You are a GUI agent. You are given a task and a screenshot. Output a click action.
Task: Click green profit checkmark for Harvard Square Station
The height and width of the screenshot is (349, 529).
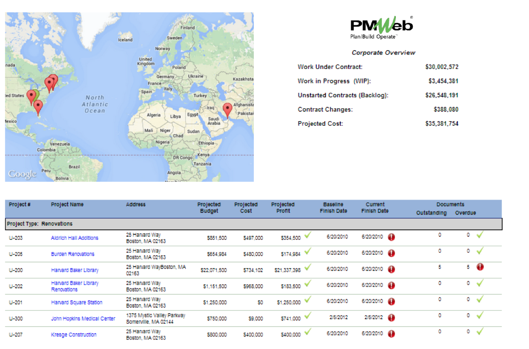(307, 299)
